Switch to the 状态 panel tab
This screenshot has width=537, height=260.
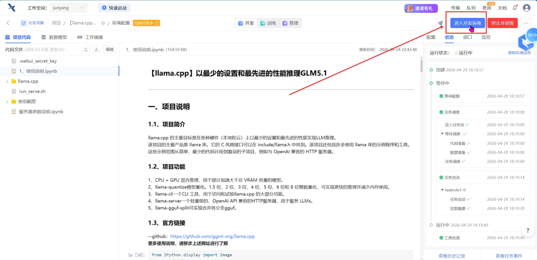(449, 37)
